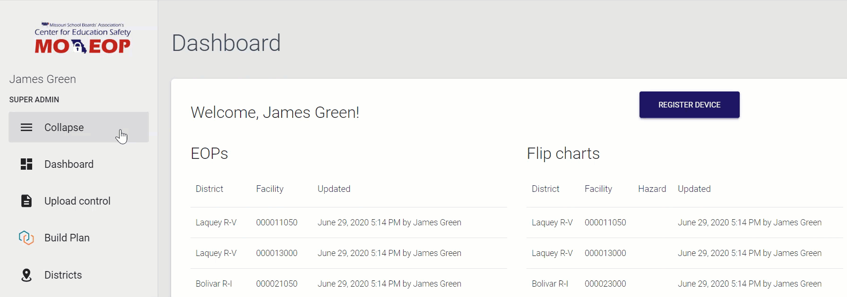The image size is (847, 297).
Task: Click the Build Plan hexagon icon
Action: coord(26,238)
